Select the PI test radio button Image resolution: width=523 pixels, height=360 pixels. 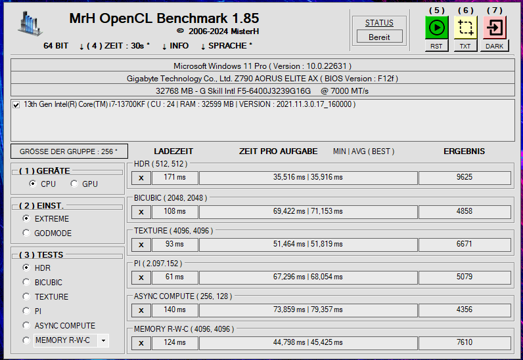tap(26, 311)
